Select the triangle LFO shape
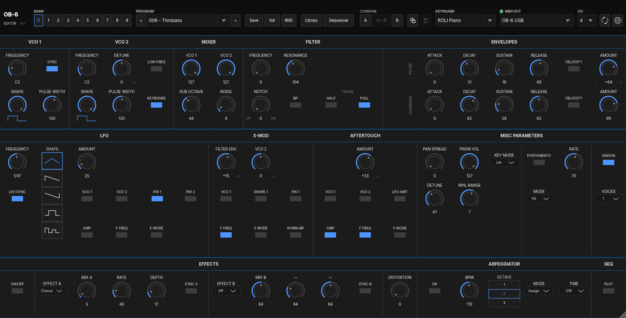The height and width of the screenshot is (318, 626). tap(52, 161)
